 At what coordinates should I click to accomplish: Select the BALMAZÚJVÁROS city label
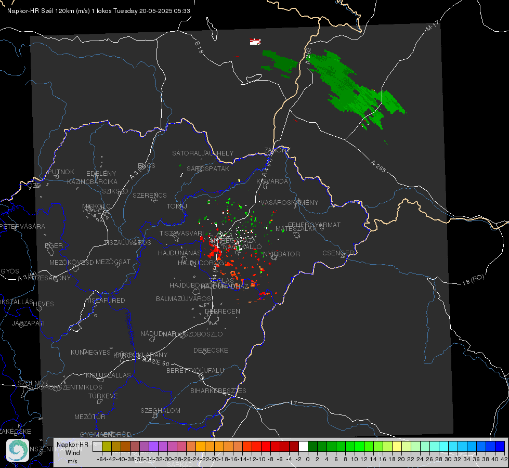[x=184, y=298]
